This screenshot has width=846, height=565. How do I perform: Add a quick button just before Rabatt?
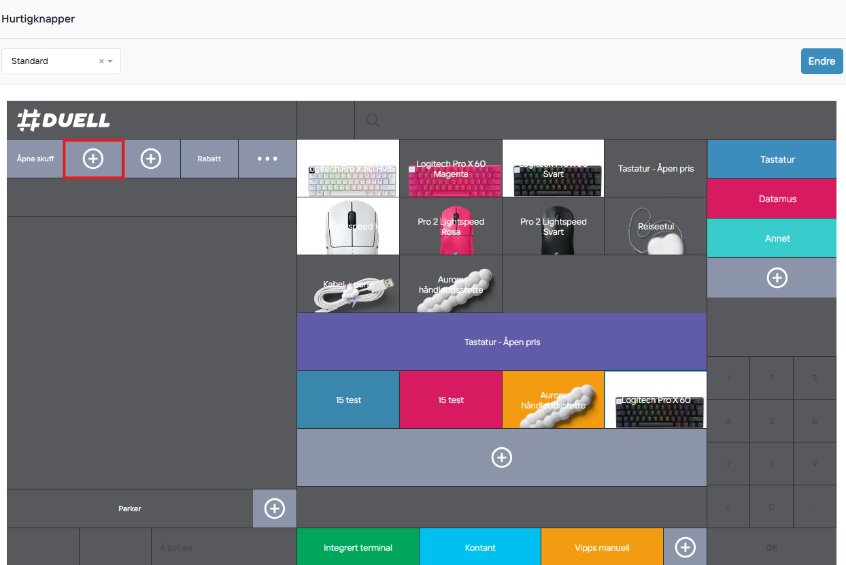click(151, 159)
